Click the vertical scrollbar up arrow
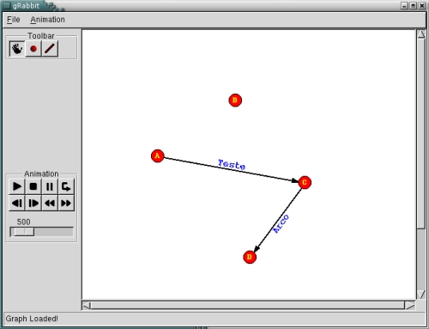This screenshot has height=329, width=429. click(421, 34)
